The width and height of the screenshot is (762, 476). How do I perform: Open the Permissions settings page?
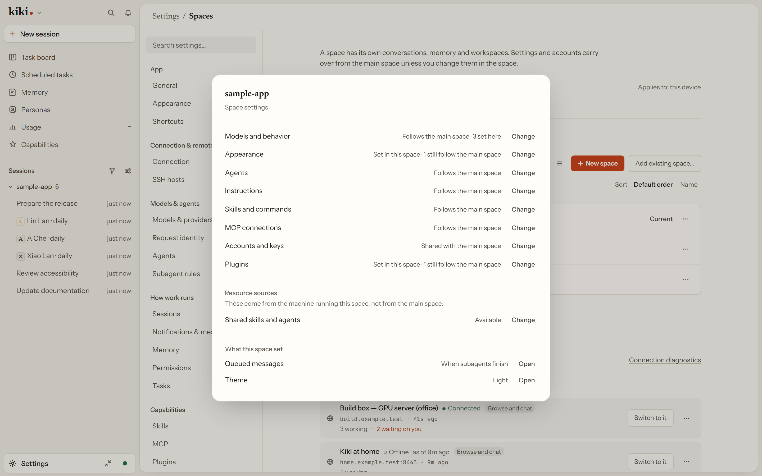pyautogui.click(x=172, y=368)
